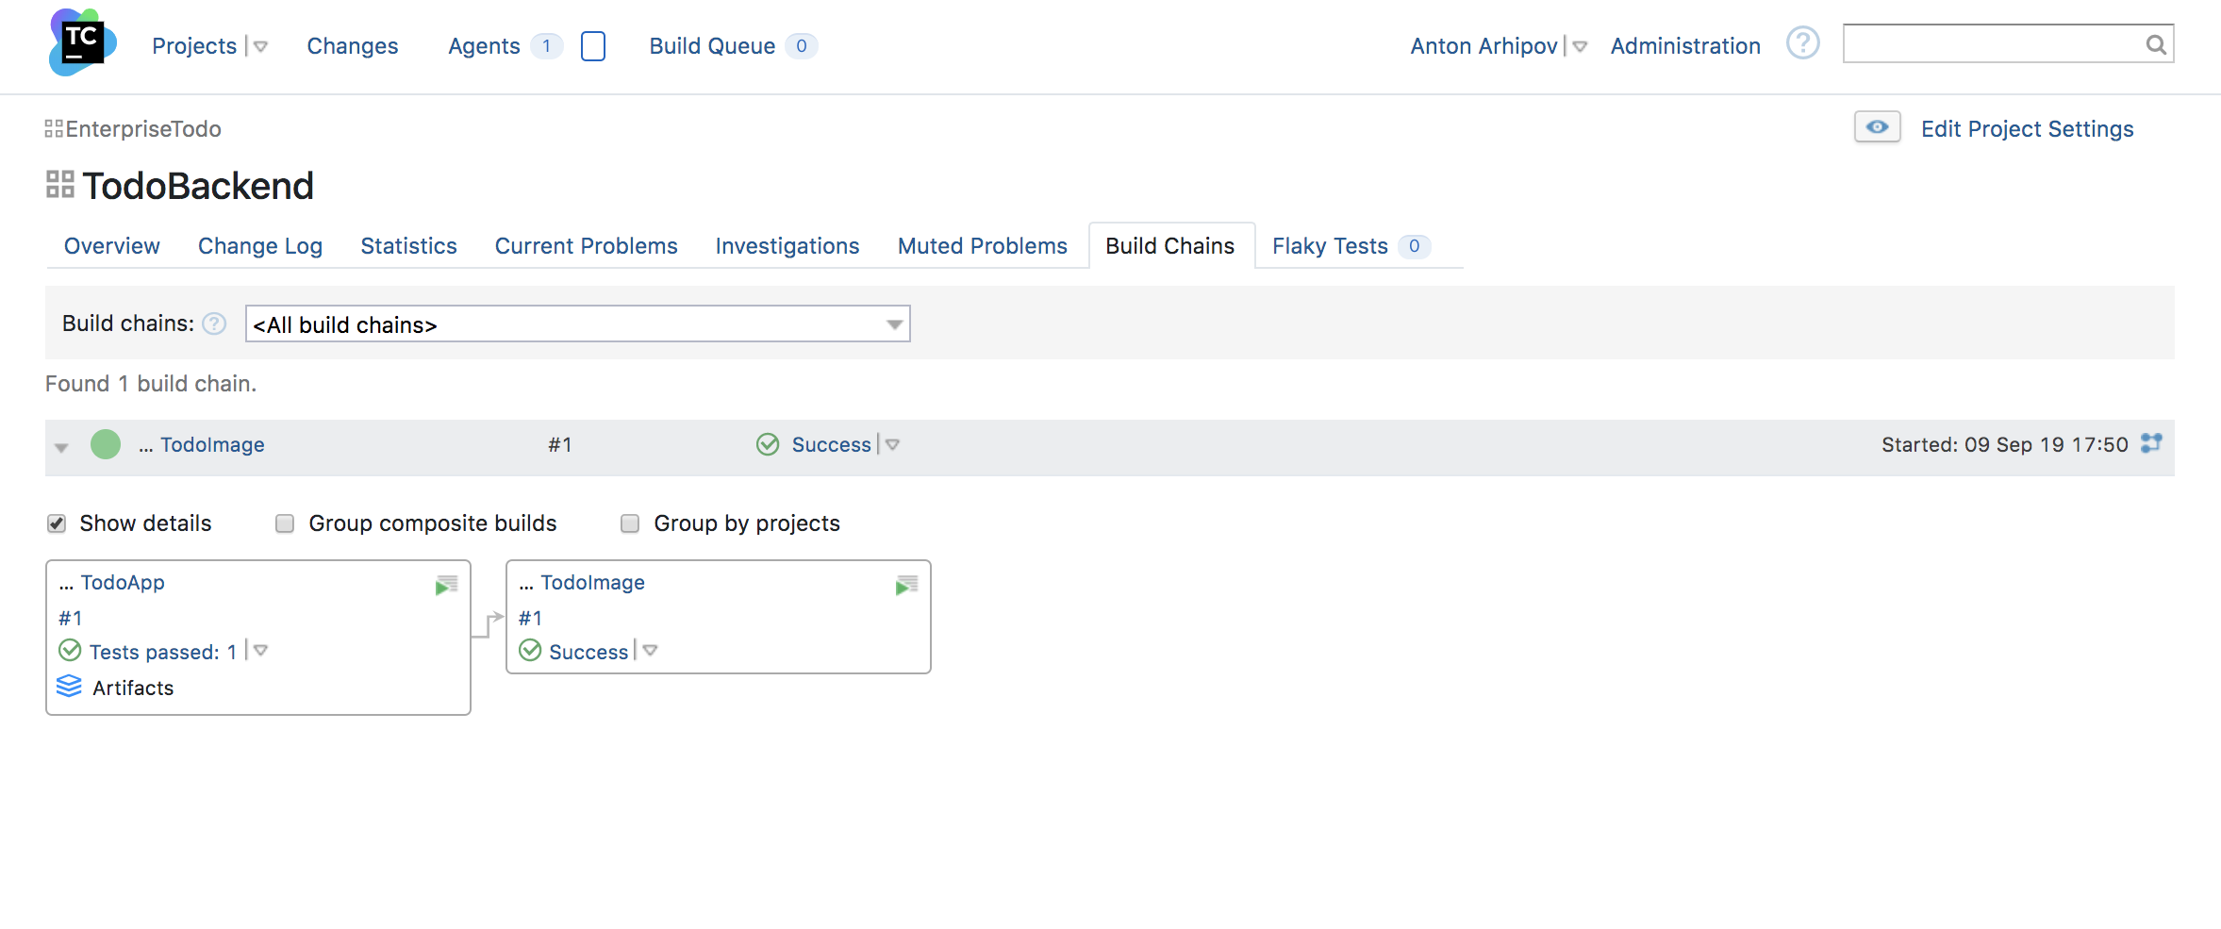Open the Flaky Tests tab
Viewport: 2221px width, 929px height.
[1330, 246]
